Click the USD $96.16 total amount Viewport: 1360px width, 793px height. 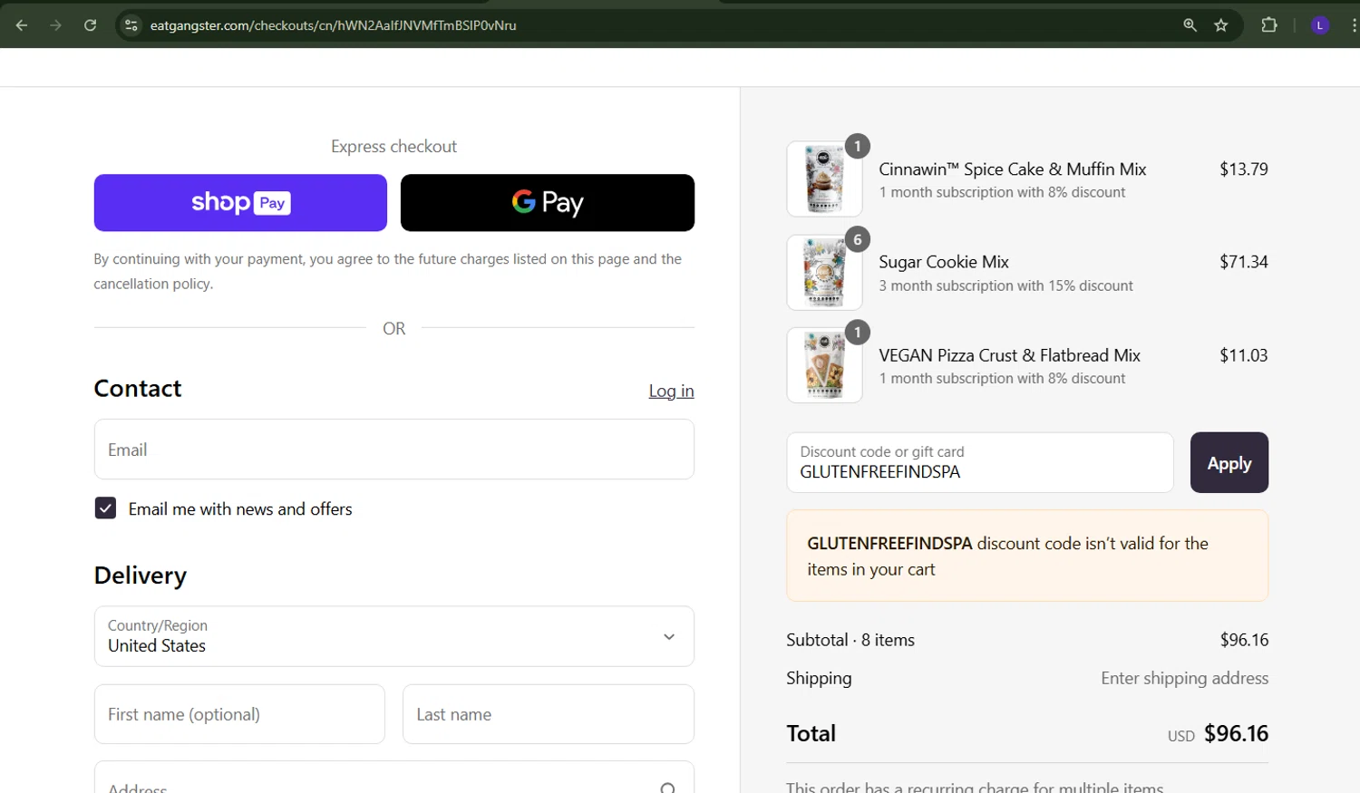coord(1218,733)
